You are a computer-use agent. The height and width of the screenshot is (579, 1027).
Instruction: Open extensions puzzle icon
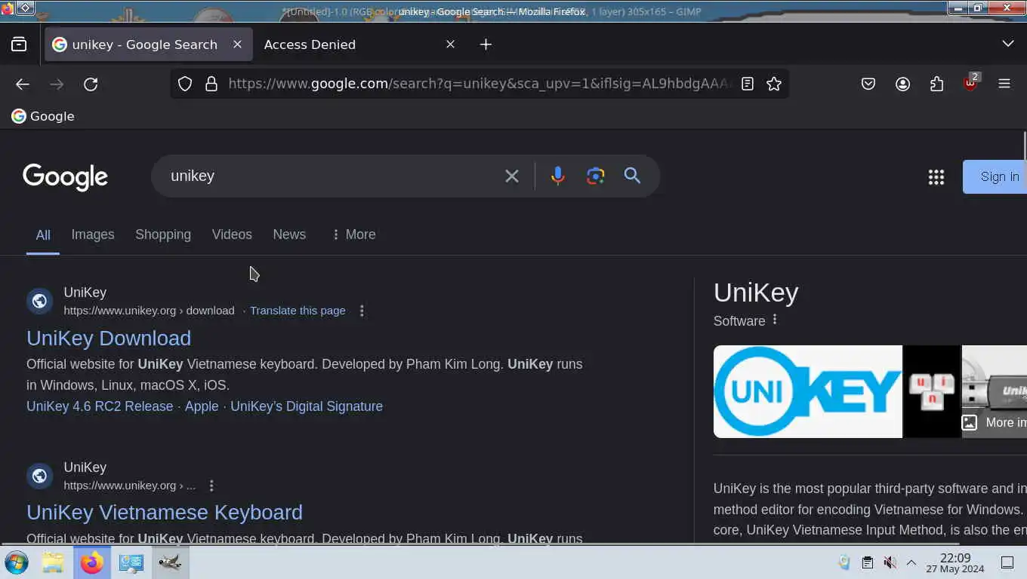936,84
